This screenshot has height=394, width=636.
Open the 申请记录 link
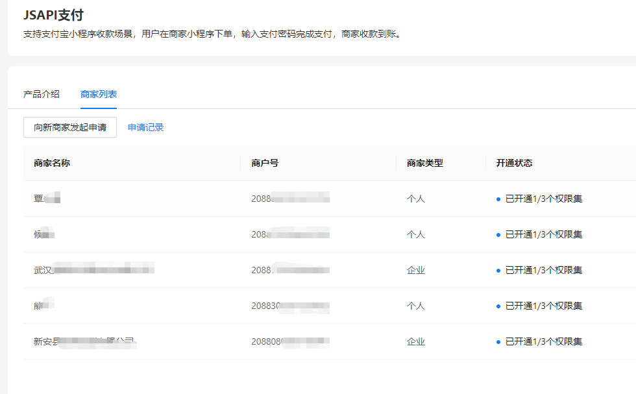146,127
